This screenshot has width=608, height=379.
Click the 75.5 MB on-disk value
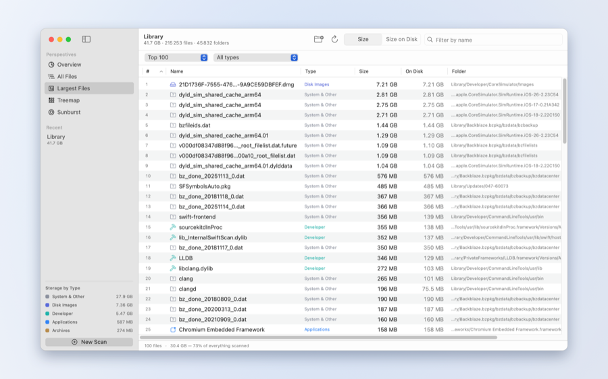tap(432, 289)
